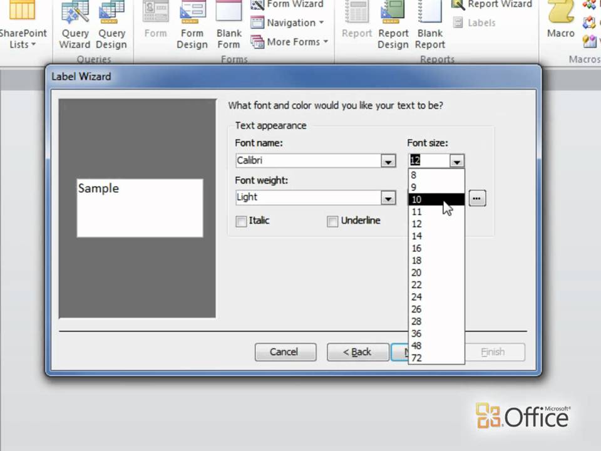Go Back in the Label Wizard
The width and height of the screenshot is (601, 451).
tap(357, 352)
